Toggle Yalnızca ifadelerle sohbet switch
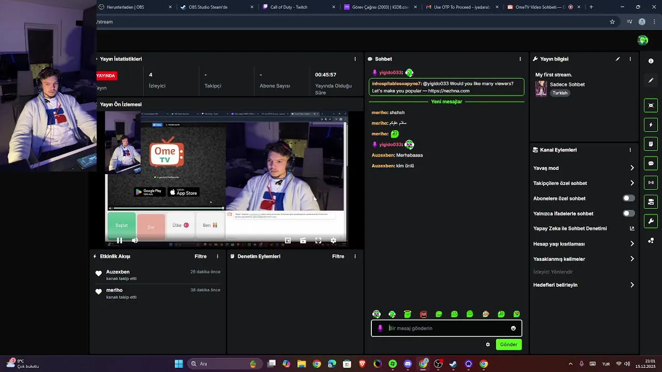This screenshot has height=372, width=662. pos(628,213)
